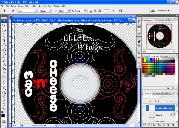Click the new adjustment layer button
179x128 pixels.
pyautogui.click(x=159, y=125)
